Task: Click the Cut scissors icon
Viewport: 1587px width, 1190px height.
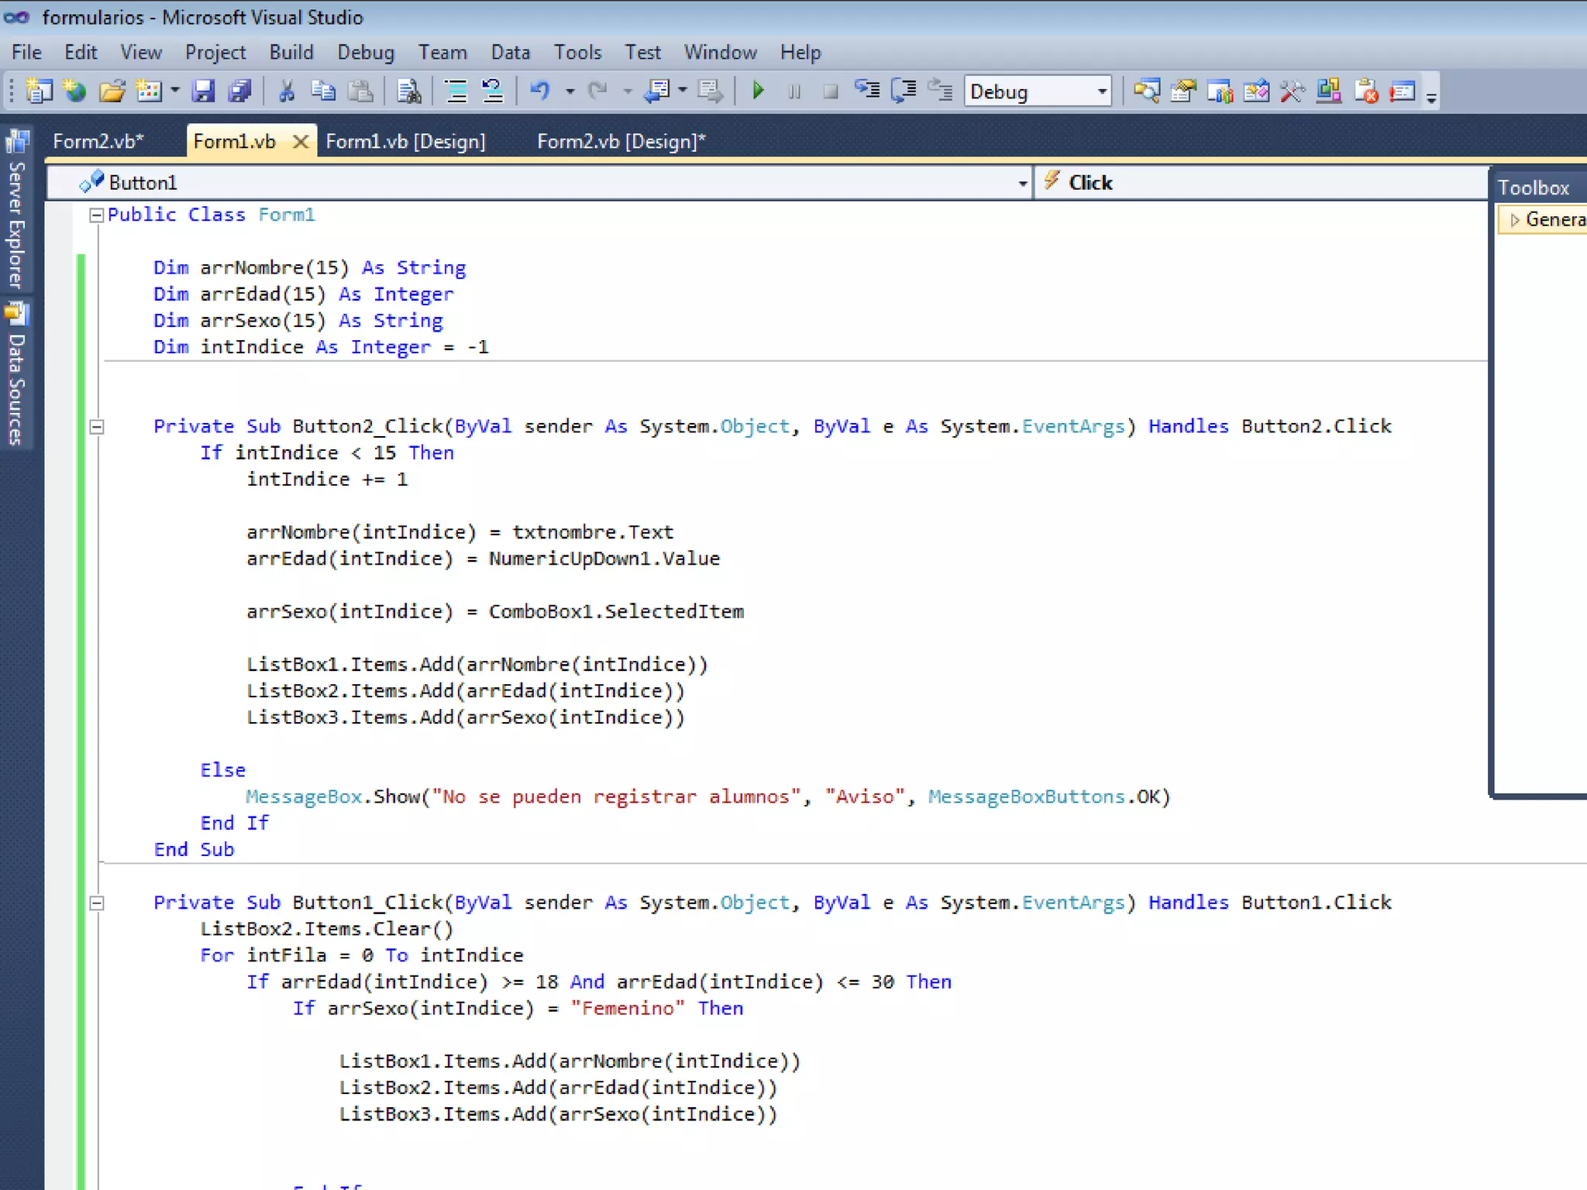Action: click(287, 91)
